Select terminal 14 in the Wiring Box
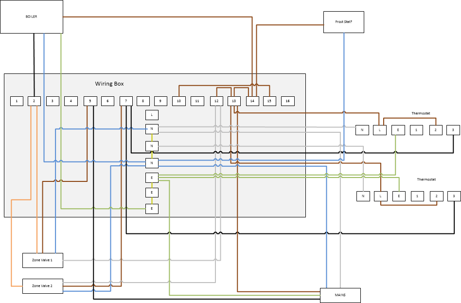 [252, 101]
